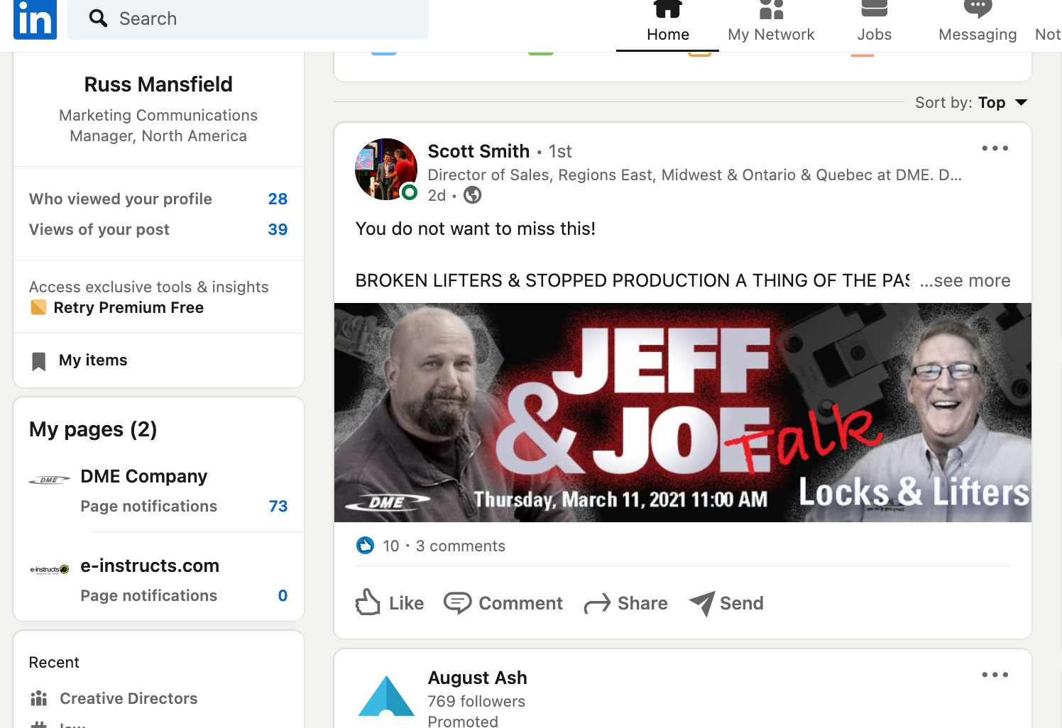Like Scott Smith's post
Image resolution: width=1062 pixels, height=728 pixels.
390,603
